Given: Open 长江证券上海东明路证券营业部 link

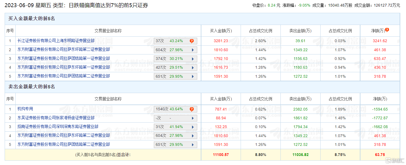Looking at the screenshot, I should tap(56, 41).
